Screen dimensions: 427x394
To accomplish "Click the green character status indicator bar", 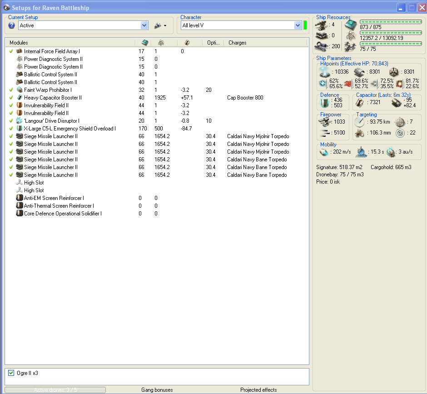I will pos(305,25).
